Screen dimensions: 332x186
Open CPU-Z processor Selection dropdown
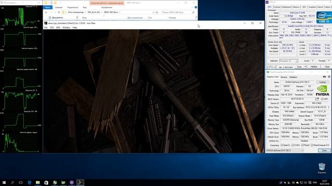[288, 61]
